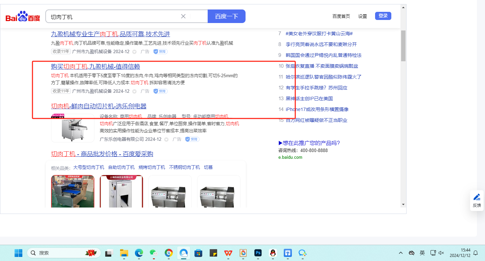Image resolution: width=485 pixels, height=261 pixels.
Task: Click the Baidu logo
Action: coord(23,16)
